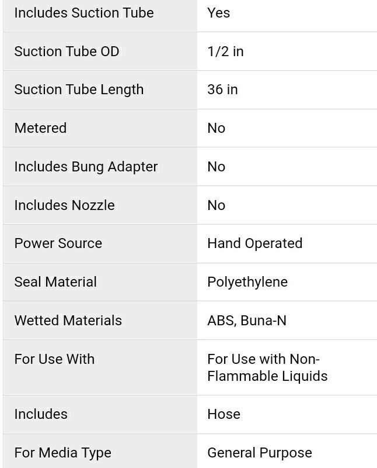Click the 'Seal Material' label
The width and height of the screenshot is (377, 468).
[55, 282]
